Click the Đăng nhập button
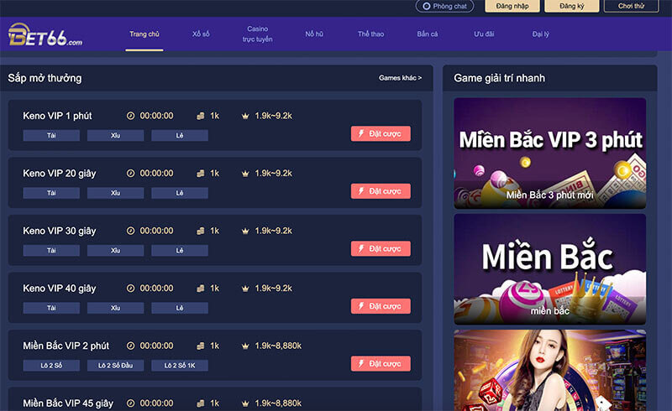The width and height of the screenshot is (672, 411). point(512,6)
